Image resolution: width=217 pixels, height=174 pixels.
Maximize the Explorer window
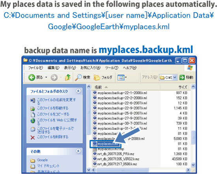click(x=185, y=61)
